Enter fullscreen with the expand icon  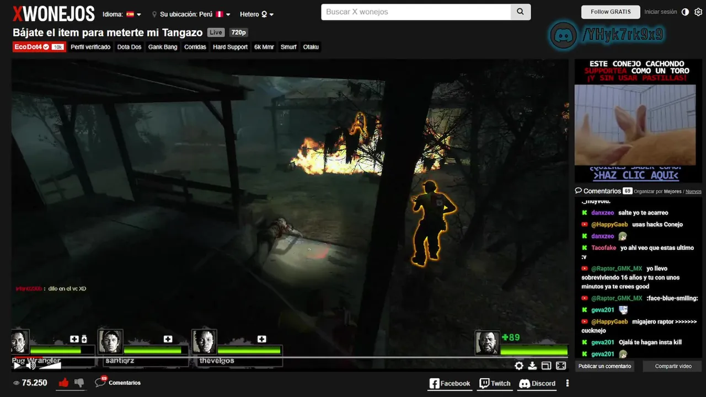click(x=561, y=365)
